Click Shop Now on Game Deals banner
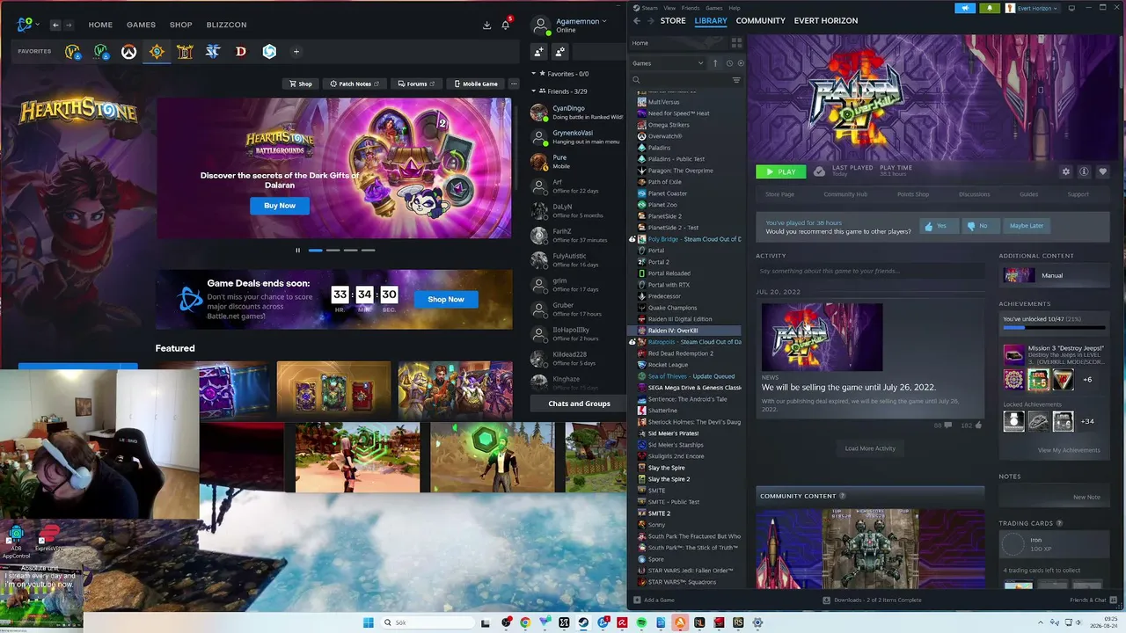 click(446, 299)
